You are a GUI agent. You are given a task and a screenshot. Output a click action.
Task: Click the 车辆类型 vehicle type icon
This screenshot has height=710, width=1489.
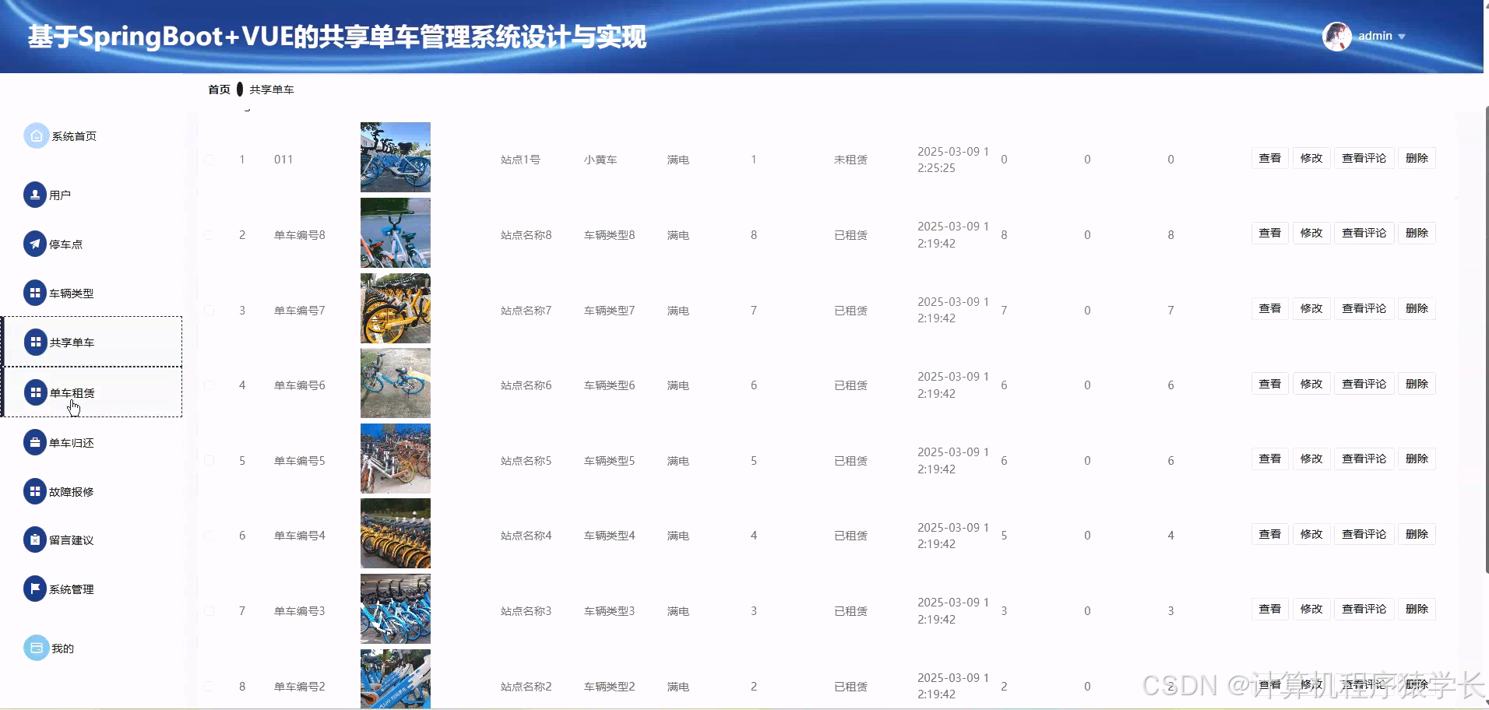(x=35, y=293)
